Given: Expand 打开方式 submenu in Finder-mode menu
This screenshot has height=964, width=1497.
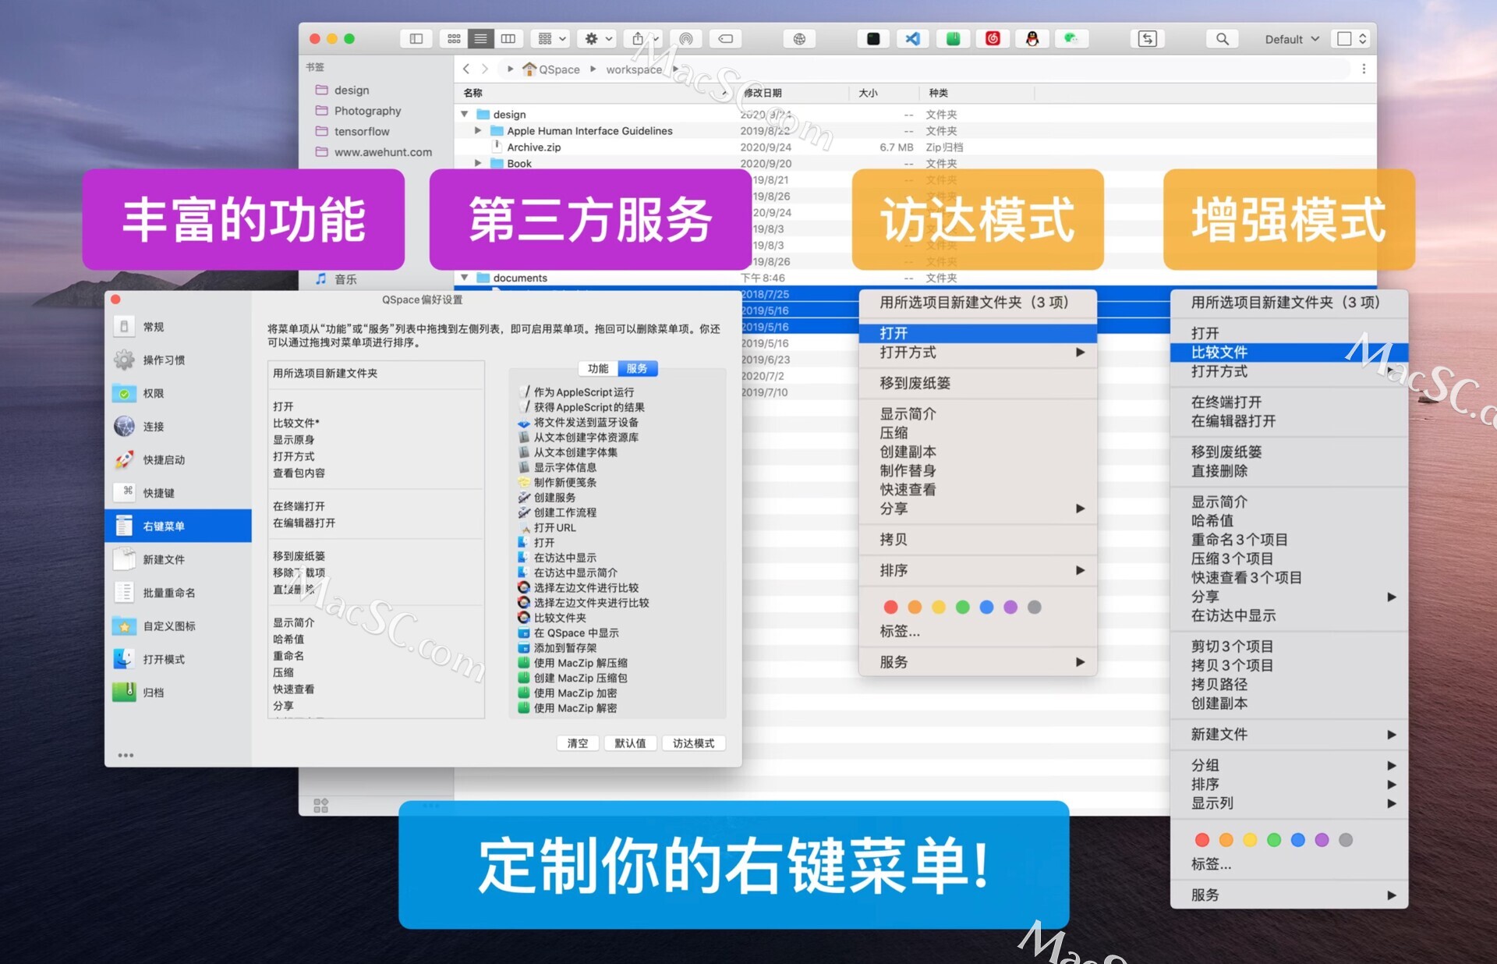Looking at the screenshot, I should [978, 353].
